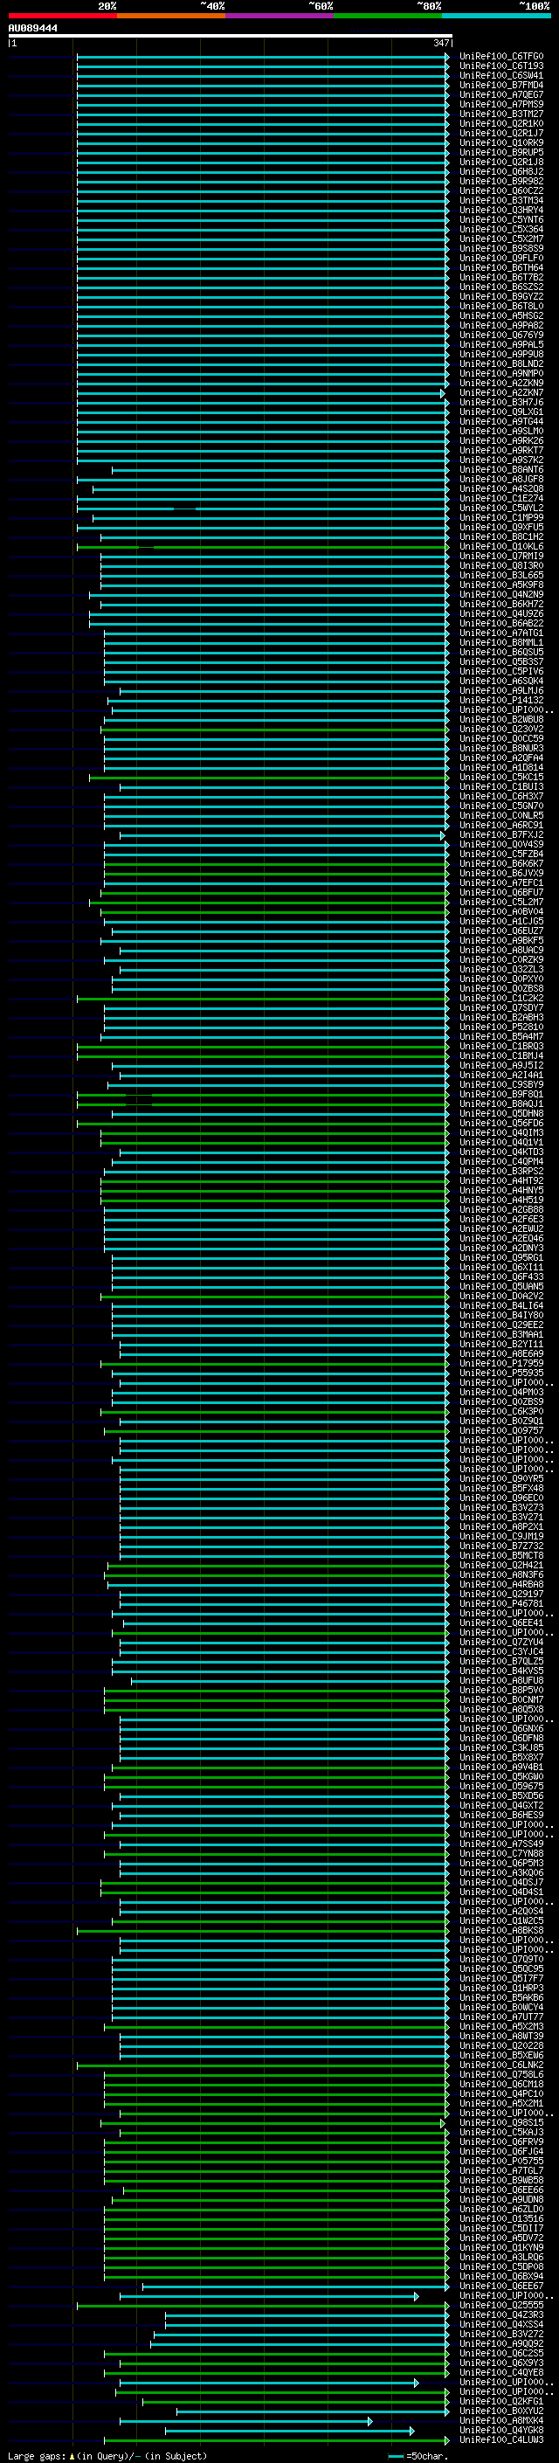Open the last hit UniRef100_C4LUW3

point(501,2439)
